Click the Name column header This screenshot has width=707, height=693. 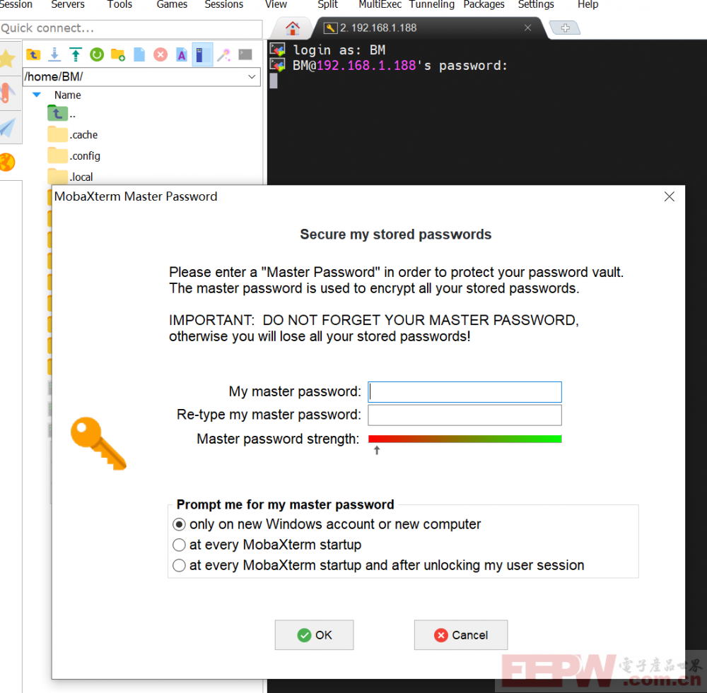coord(68,95)
